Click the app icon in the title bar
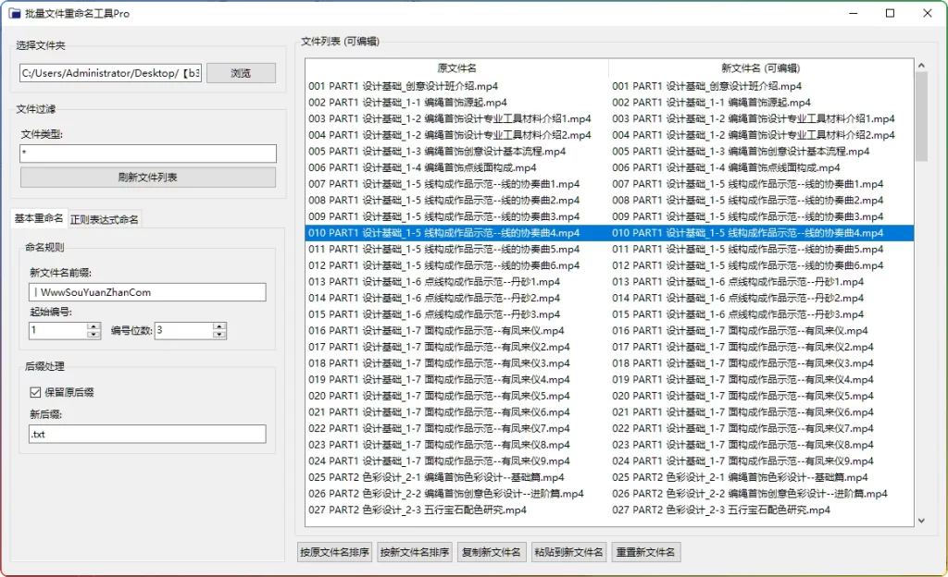The height and width of the screenshot is (577, 948). point(14,13)
